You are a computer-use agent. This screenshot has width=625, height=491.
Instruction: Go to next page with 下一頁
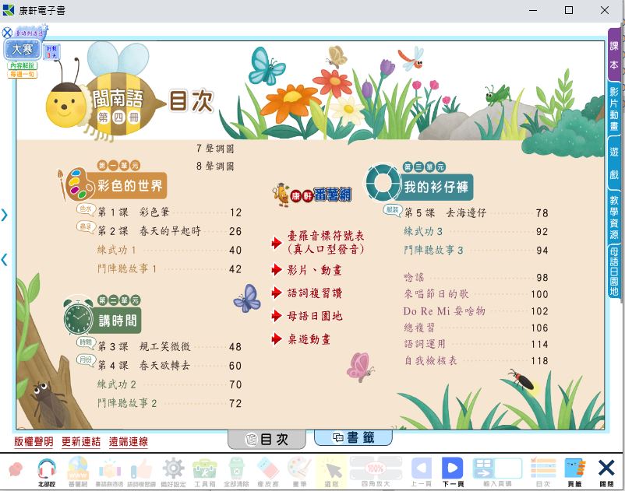453,472
